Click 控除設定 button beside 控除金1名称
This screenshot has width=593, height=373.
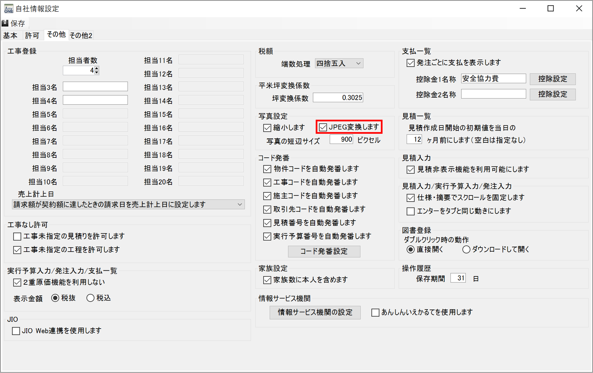pos(553,79)
